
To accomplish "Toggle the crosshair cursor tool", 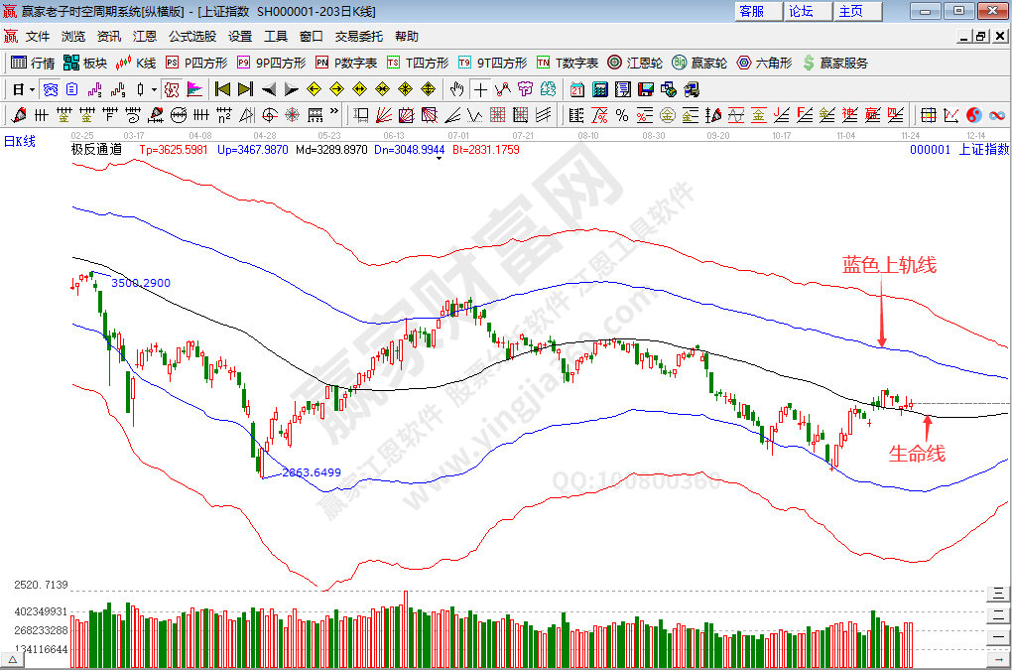I will (x=480, y=89).
